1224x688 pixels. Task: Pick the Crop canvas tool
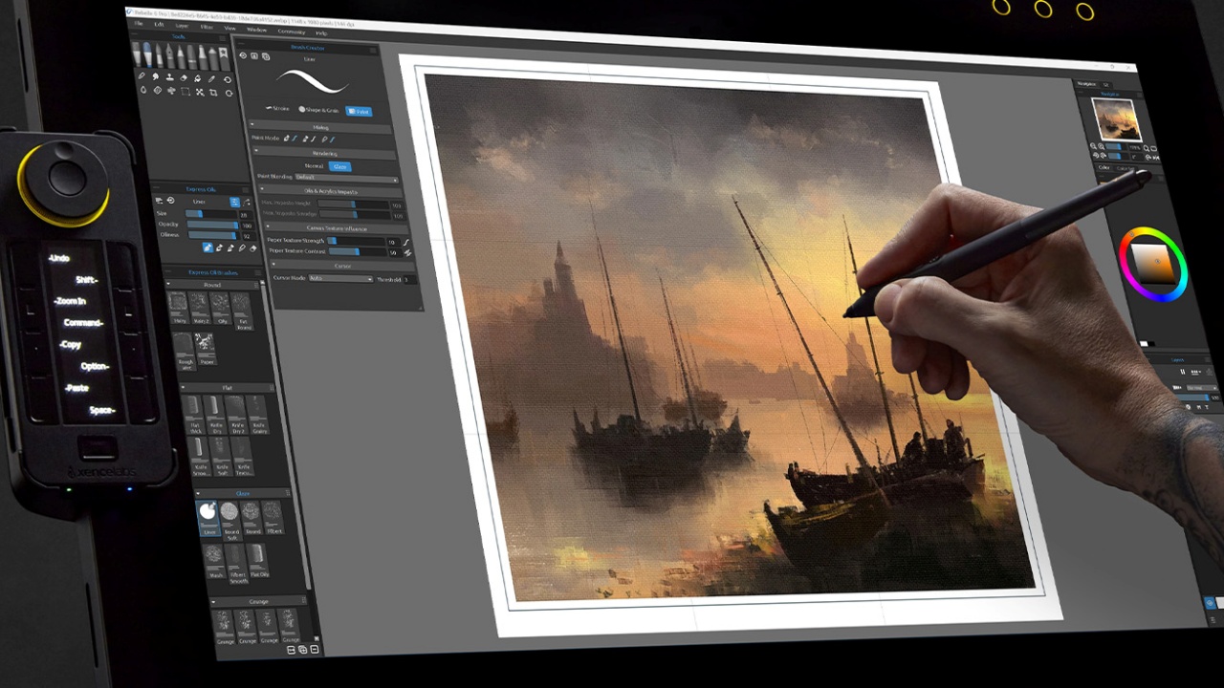click(213, 93)
